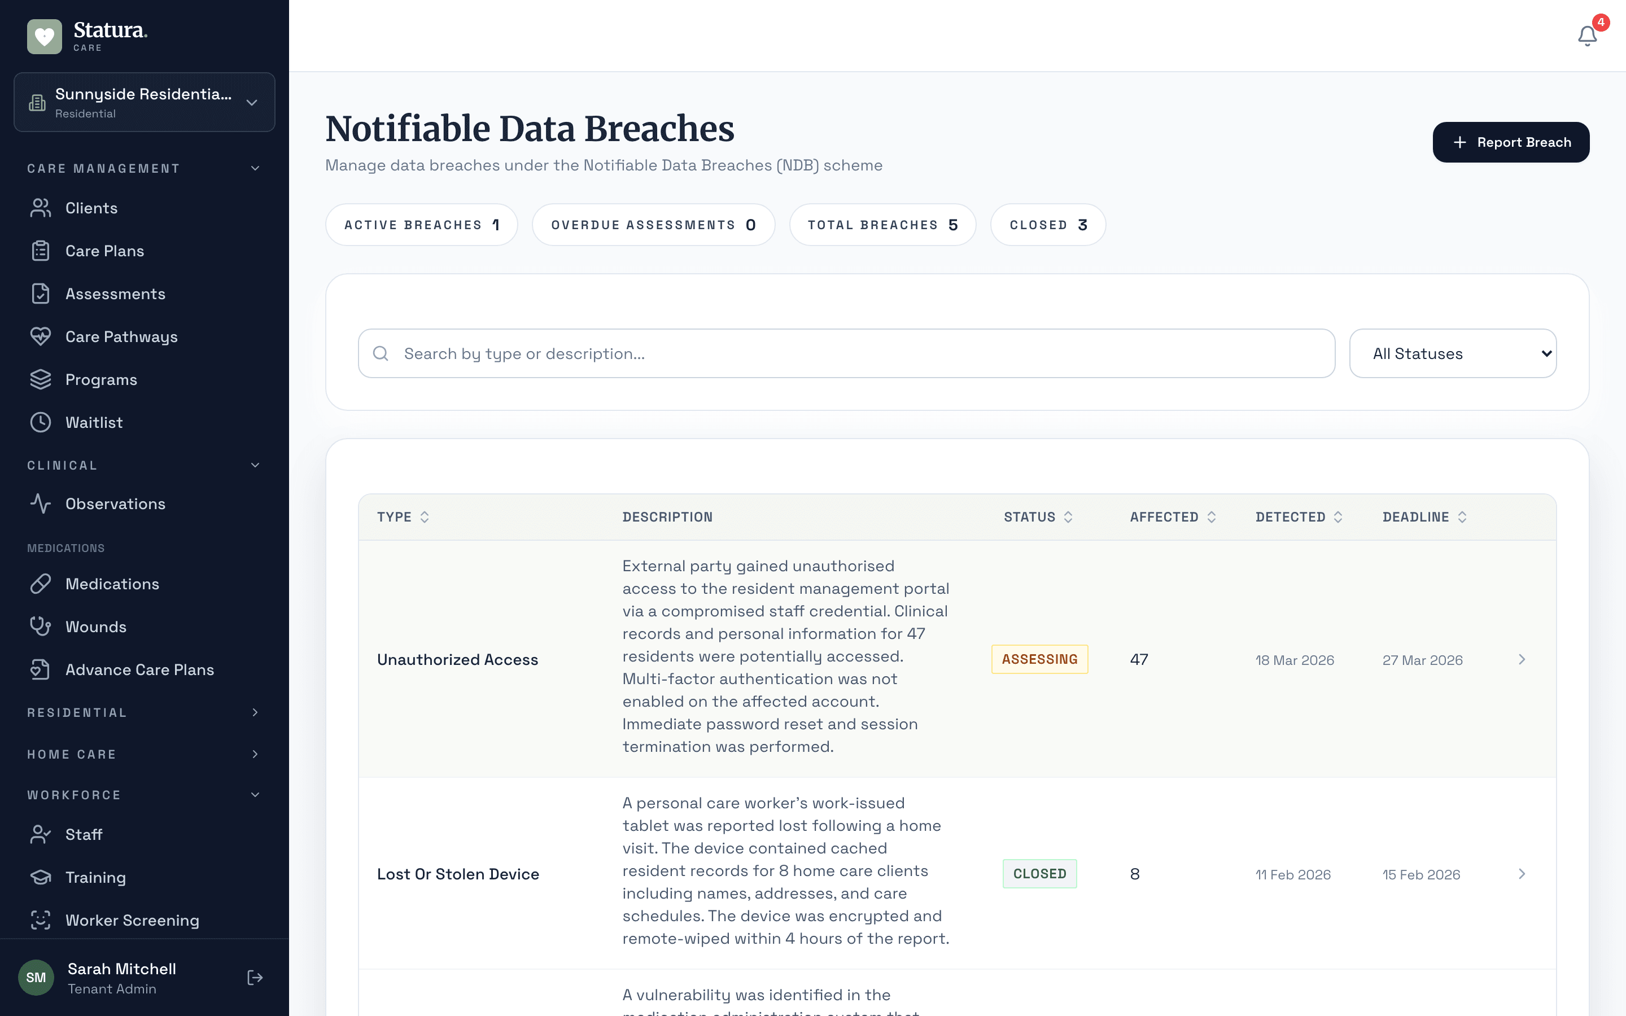1626x1016 pixels.
Task: Navigate to Assessments
Action: click(x=144, y=294)
